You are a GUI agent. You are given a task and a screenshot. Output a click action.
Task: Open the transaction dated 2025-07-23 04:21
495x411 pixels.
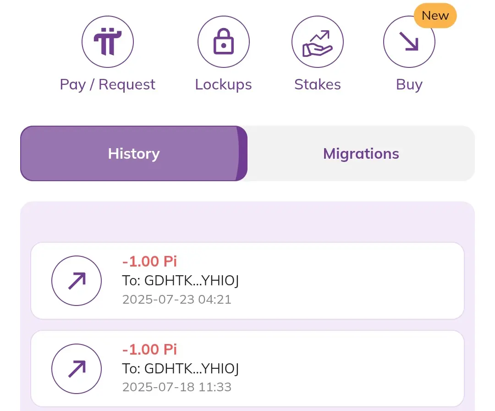[x=247, y=281]
